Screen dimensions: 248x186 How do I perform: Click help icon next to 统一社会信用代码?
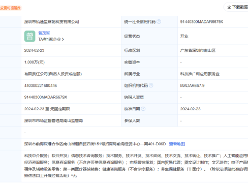[x=159, y=22]
